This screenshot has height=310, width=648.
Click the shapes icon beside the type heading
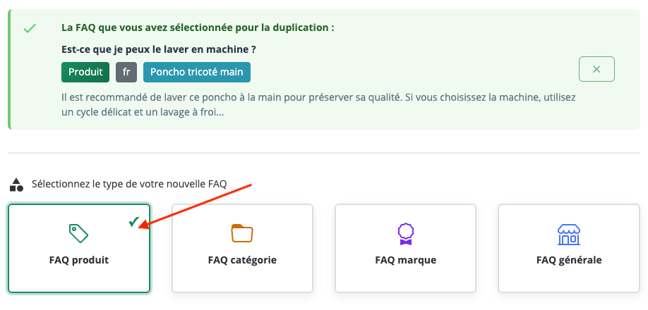coord(16,185)
